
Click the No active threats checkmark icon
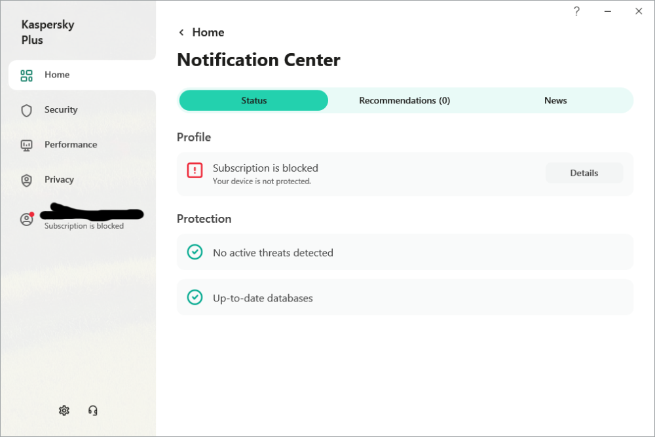(x=195, y=252)
